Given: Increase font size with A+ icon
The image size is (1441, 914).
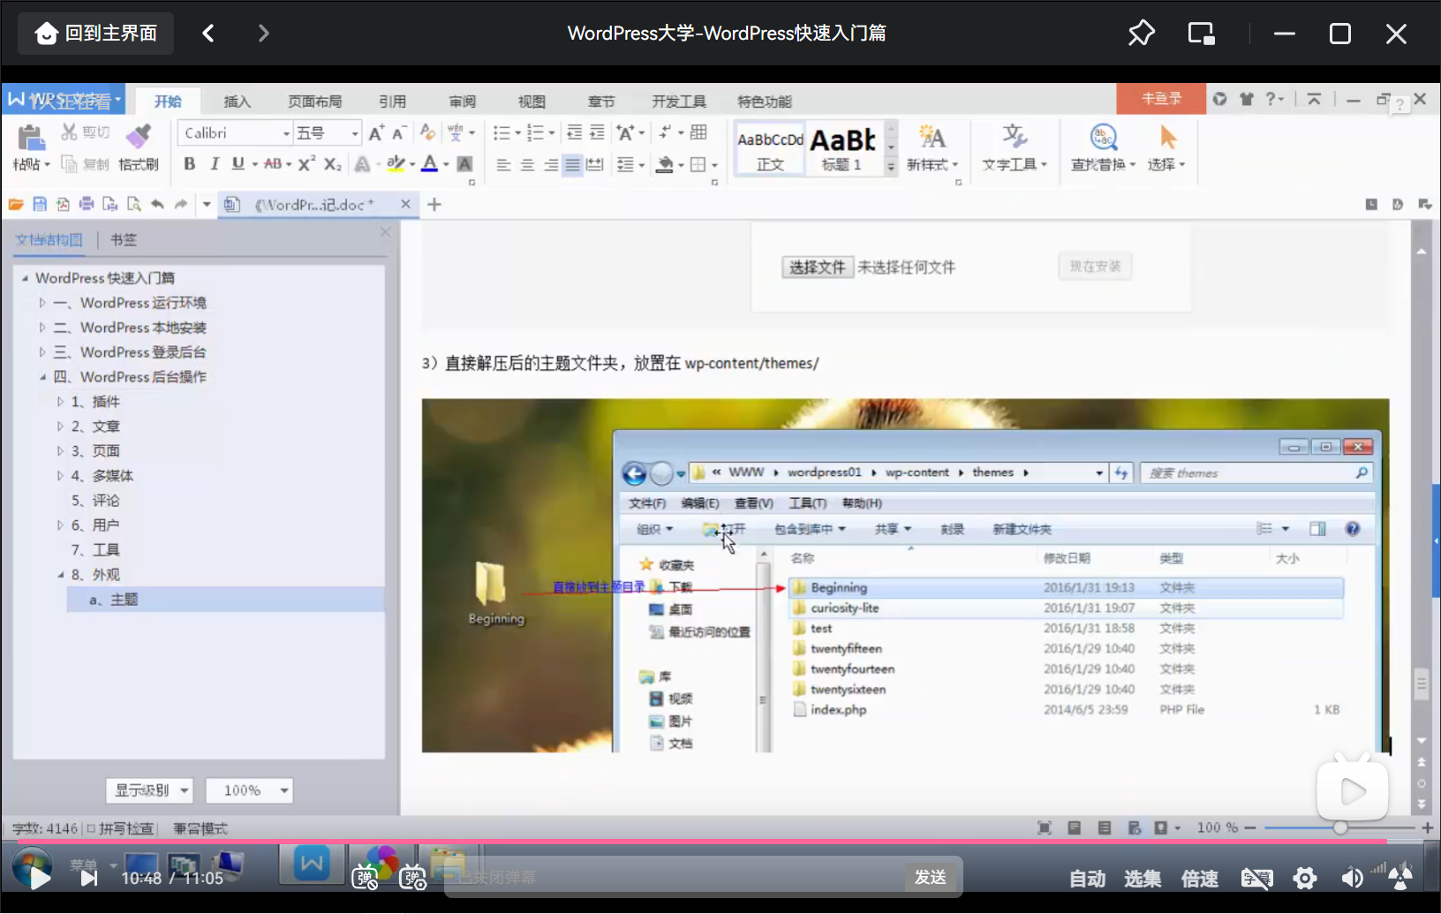Looking at the screenshot, I should [x=376, y=132].
